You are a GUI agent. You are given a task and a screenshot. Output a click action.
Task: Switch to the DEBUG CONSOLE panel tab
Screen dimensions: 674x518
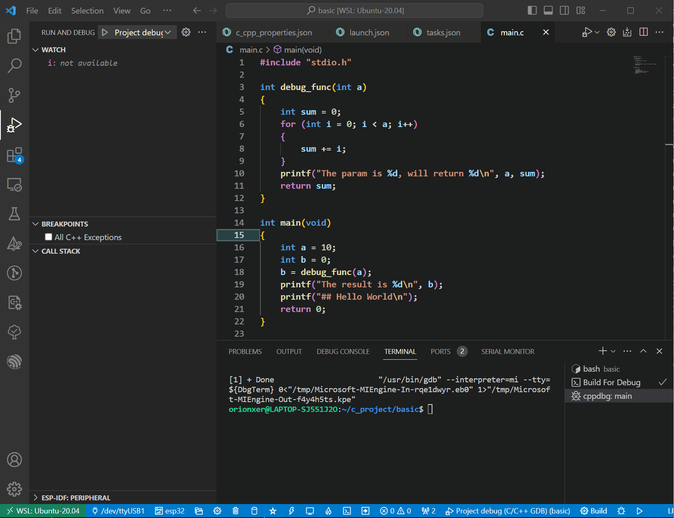pos(343,351)
